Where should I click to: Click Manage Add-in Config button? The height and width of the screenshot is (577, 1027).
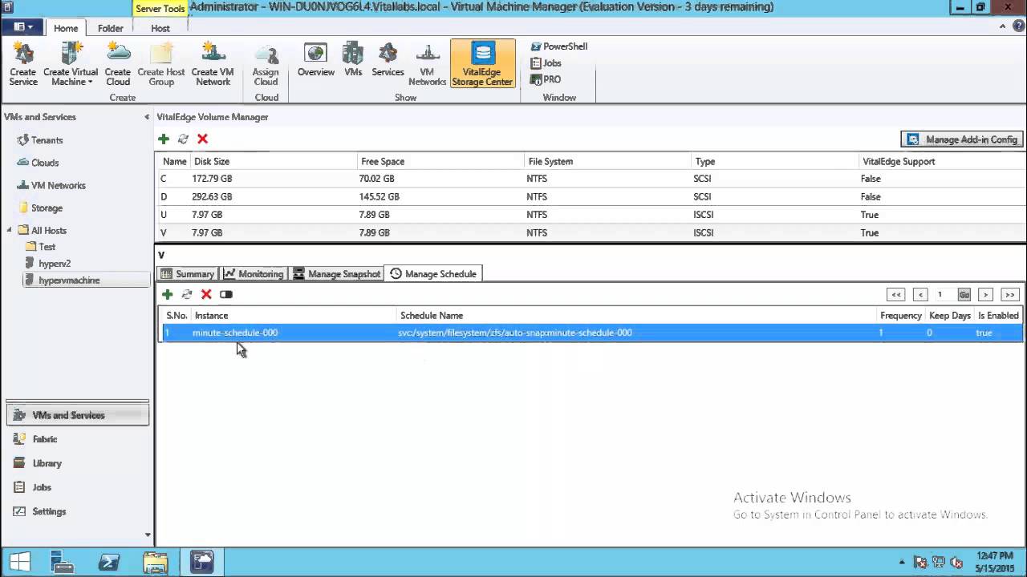coord(962,139)
